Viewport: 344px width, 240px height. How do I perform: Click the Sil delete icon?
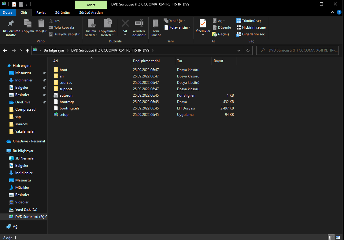[125, 23]
